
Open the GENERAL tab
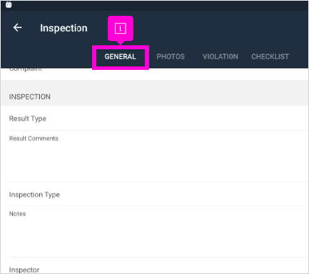click(x=120, y=57)
